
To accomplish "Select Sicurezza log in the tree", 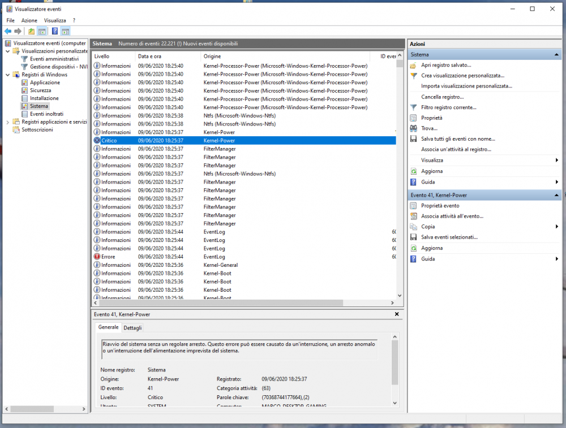I will [x=40, y=90].
